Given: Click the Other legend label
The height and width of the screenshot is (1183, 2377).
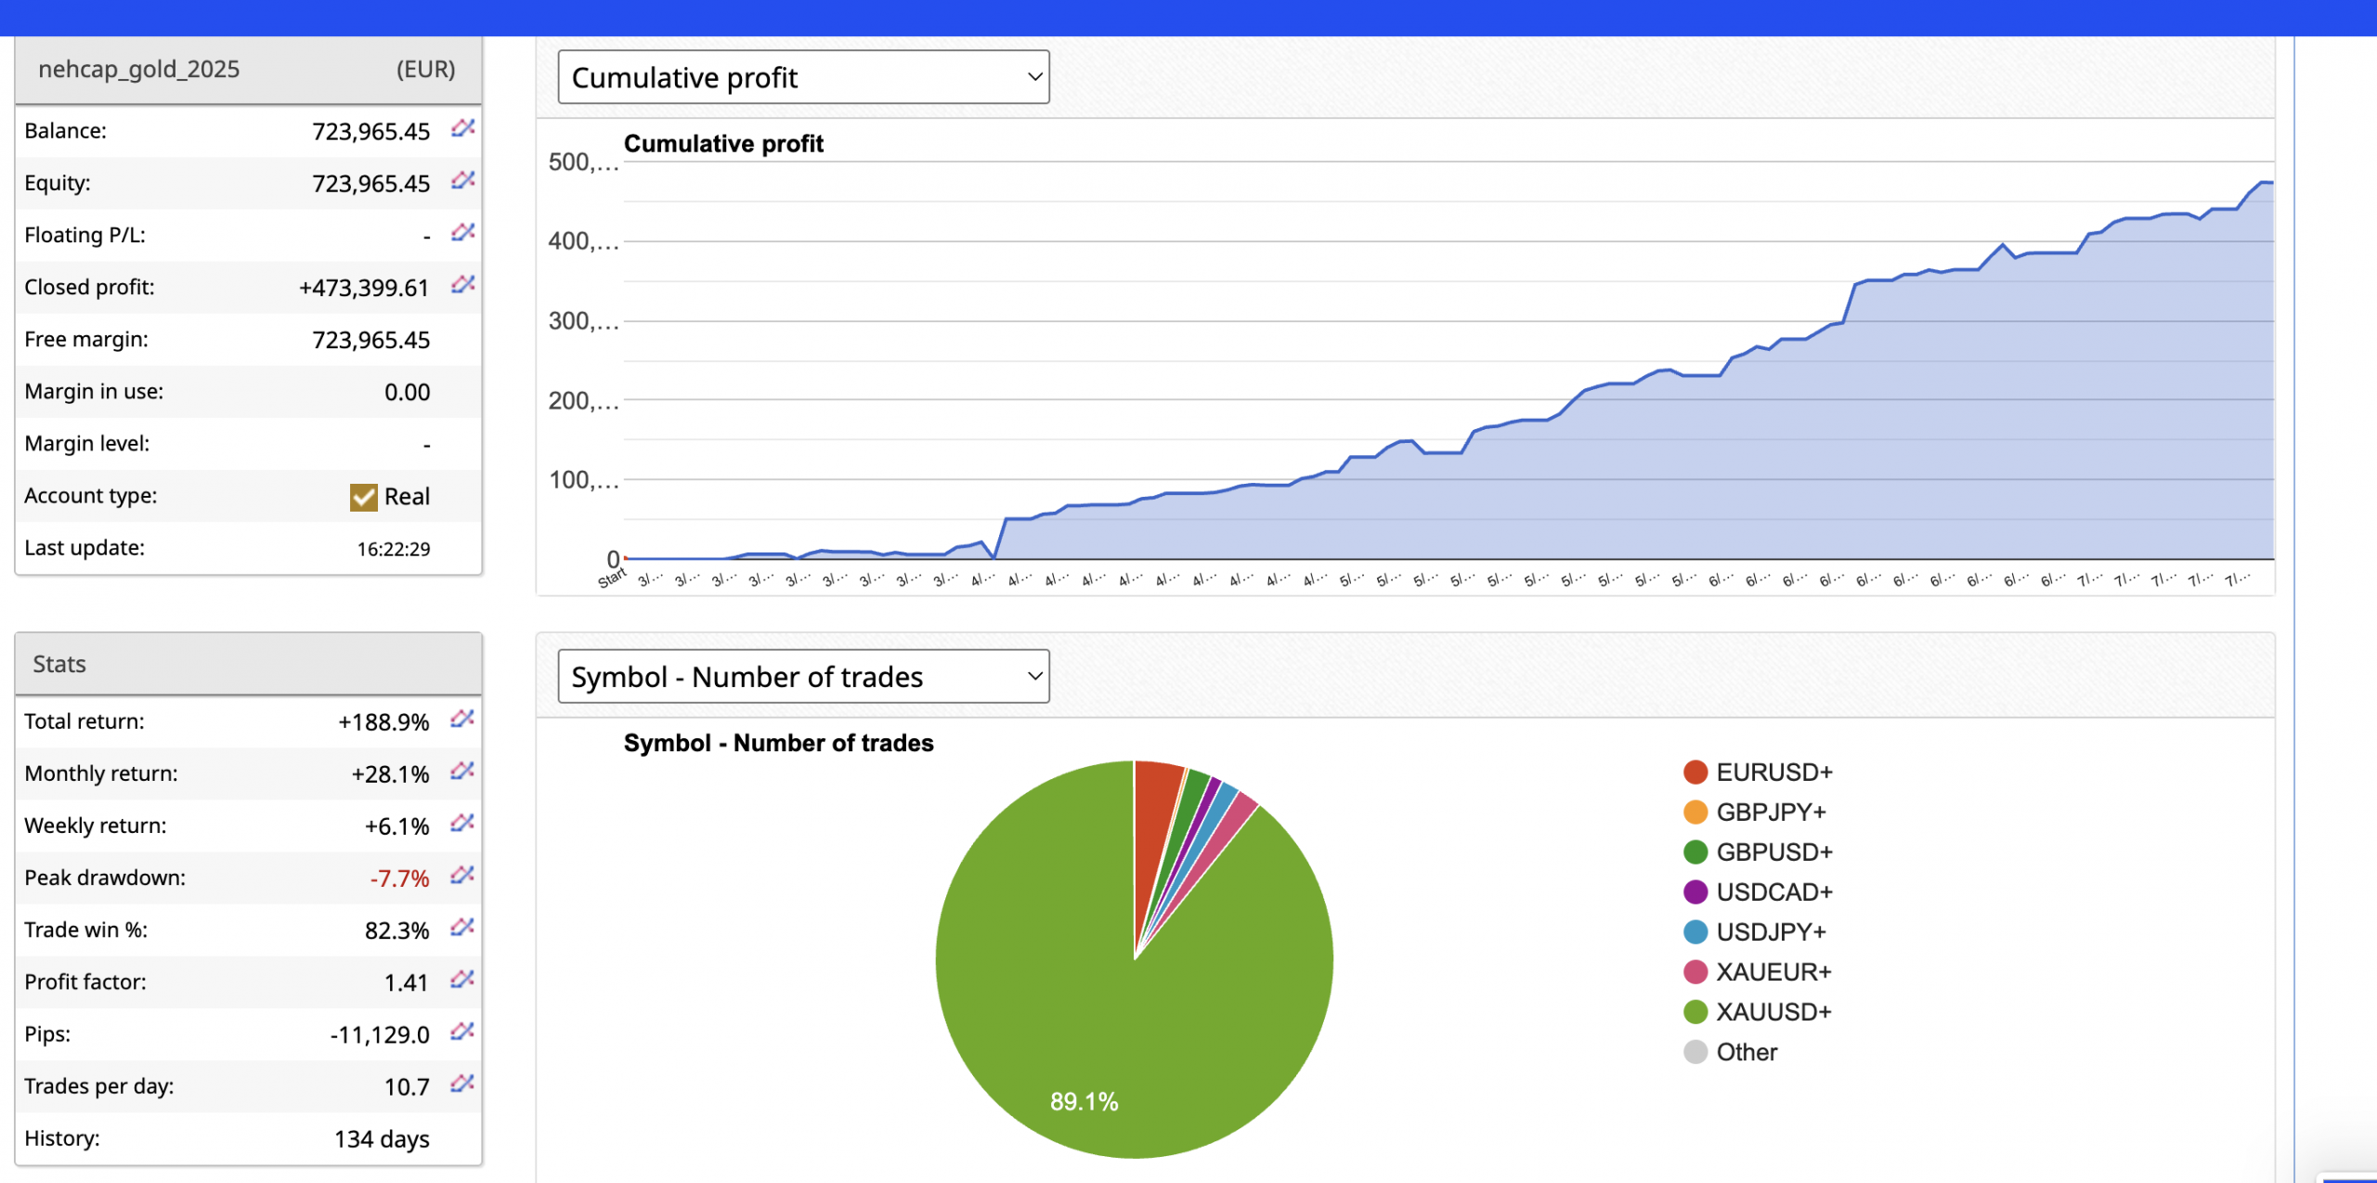Looking at the screenshot, I should (x=1746, y=1052).
